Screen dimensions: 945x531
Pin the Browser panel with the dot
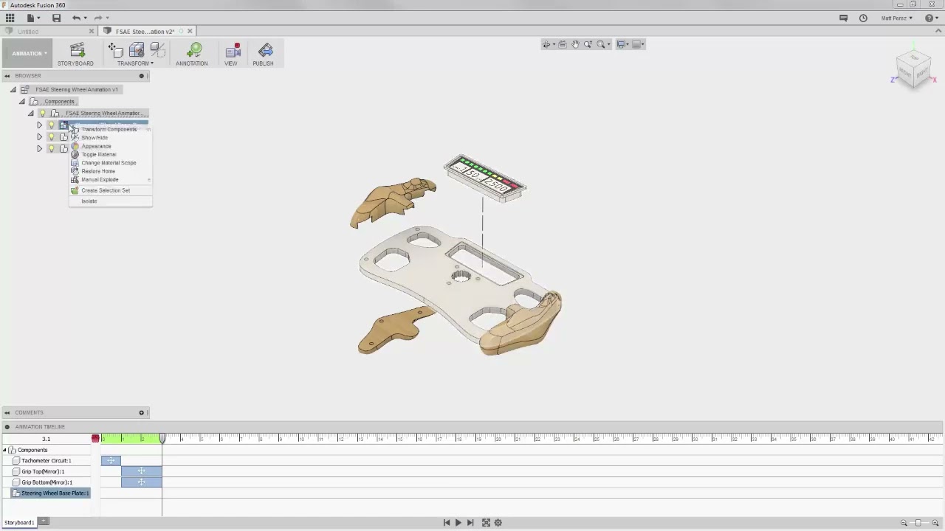[x=141, y=76]
